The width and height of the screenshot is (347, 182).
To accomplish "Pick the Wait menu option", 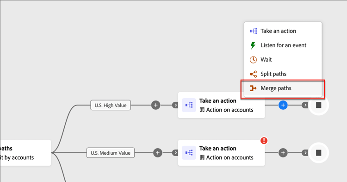I will coord(283,60).
